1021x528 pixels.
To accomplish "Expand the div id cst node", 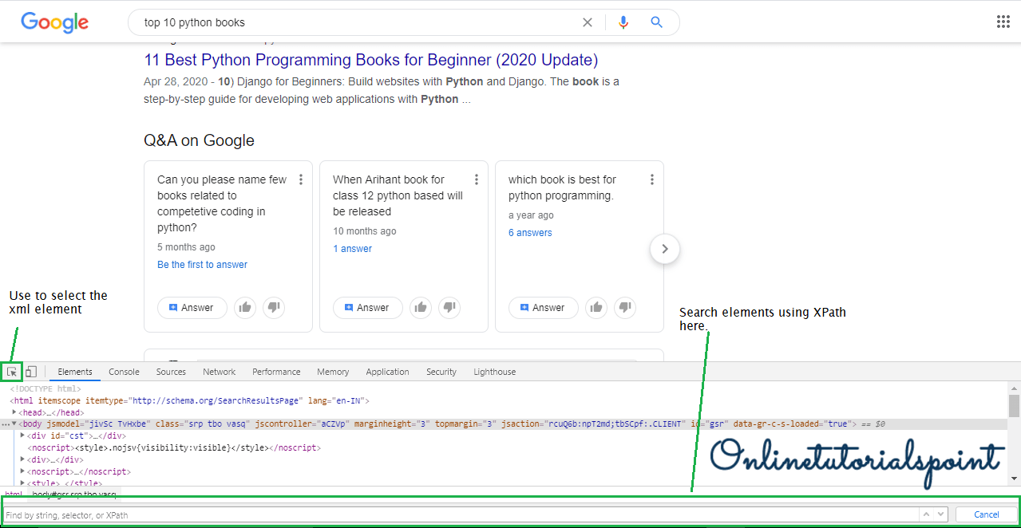I will [23, 435].
